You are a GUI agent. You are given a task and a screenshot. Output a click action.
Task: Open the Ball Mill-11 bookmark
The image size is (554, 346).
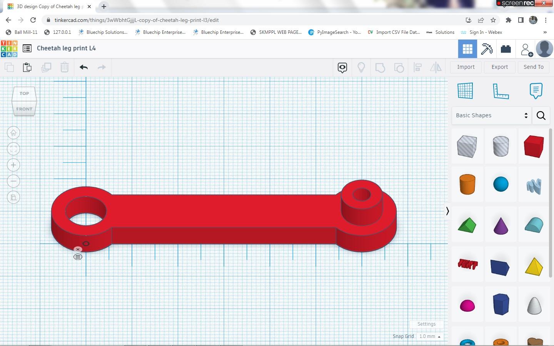pos(22,32)
